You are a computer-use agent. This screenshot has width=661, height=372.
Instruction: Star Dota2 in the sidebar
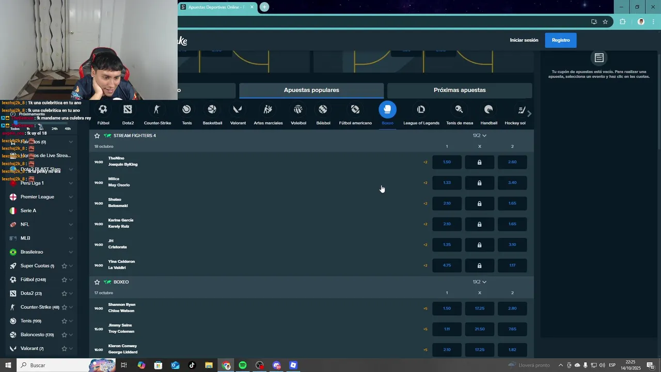(65, 293)
